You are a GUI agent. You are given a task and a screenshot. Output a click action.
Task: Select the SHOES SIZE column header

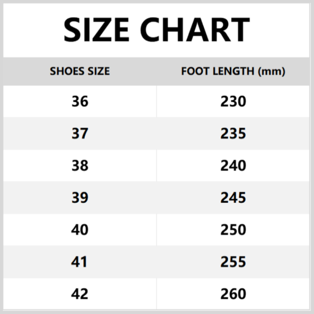point(80,71)
